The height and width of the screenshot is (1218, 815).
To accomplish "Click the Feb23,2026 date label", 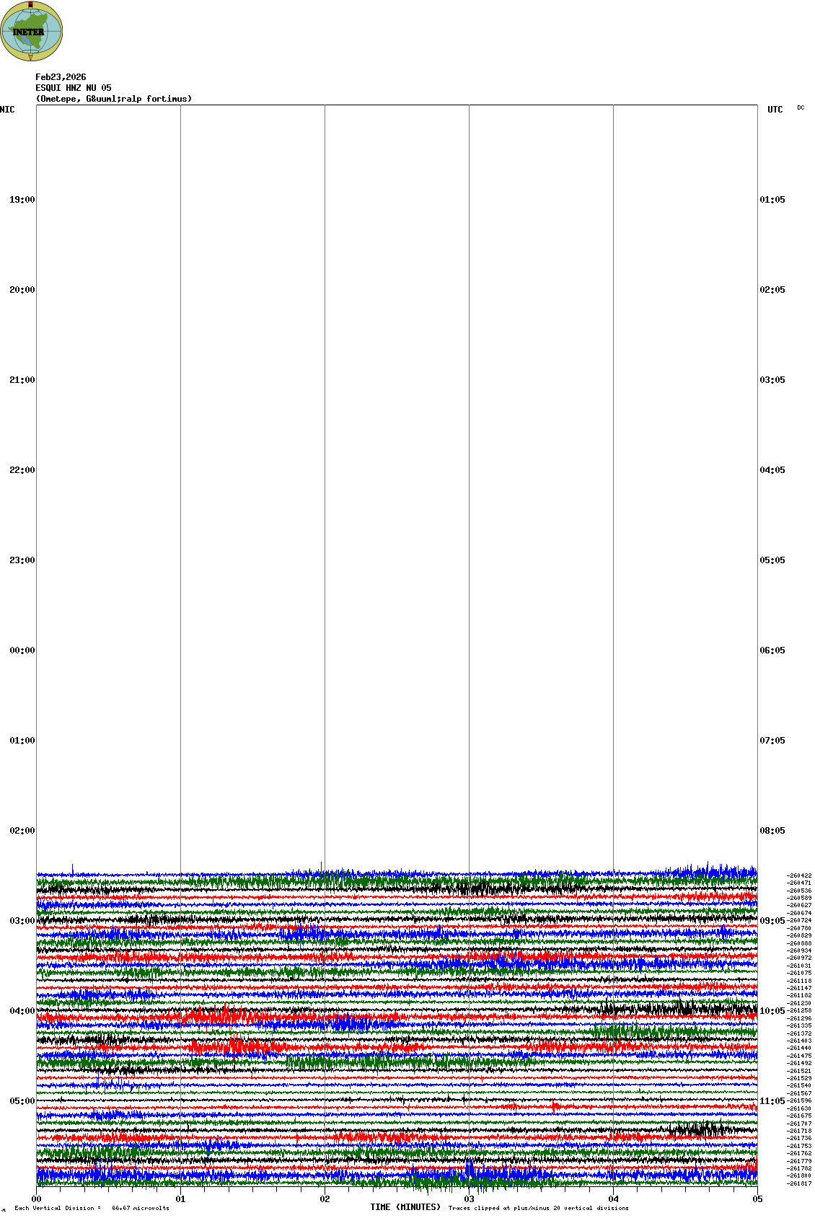I will point(61,77).
